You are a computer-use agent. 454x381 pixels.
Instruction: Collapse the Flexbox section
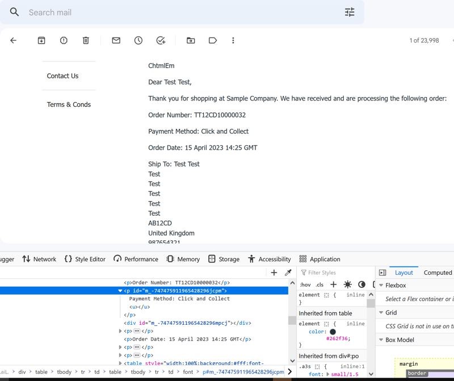[381, 286]
